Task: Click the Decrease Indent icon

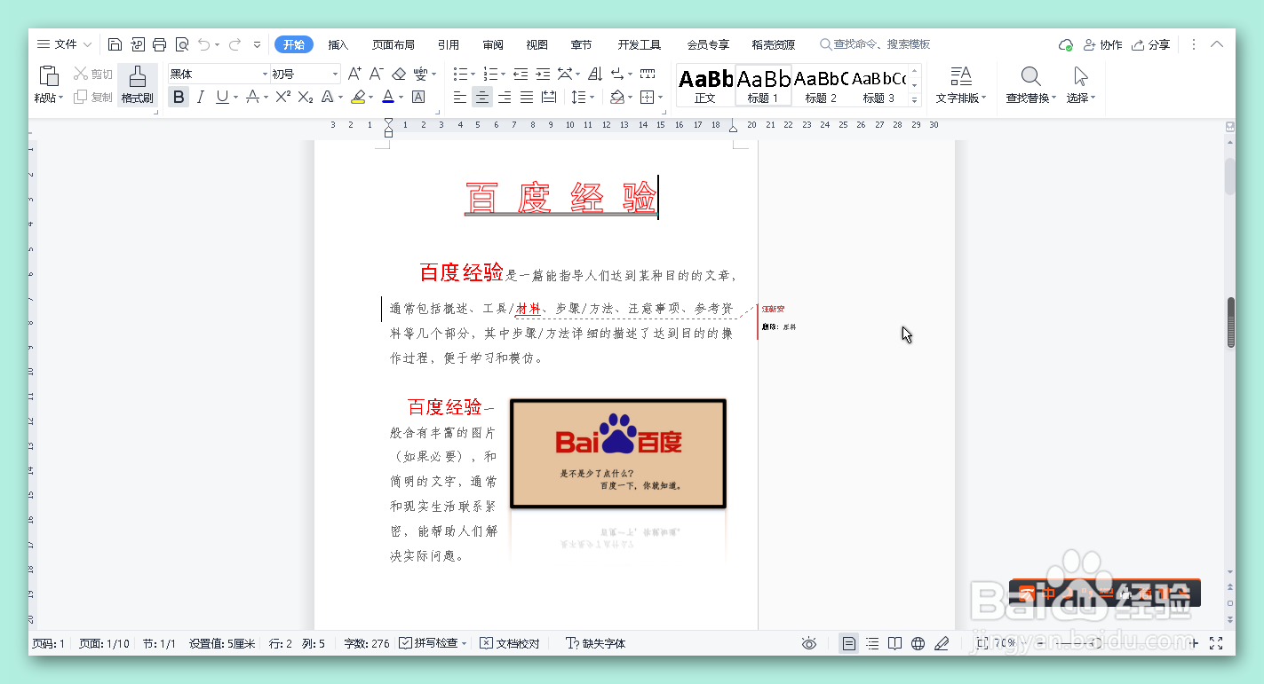Action: click(x=521, y=74)
